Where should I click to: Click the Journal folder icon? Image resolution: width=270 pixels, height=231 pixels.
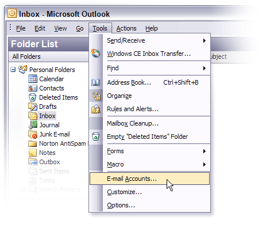pos(33,125)
